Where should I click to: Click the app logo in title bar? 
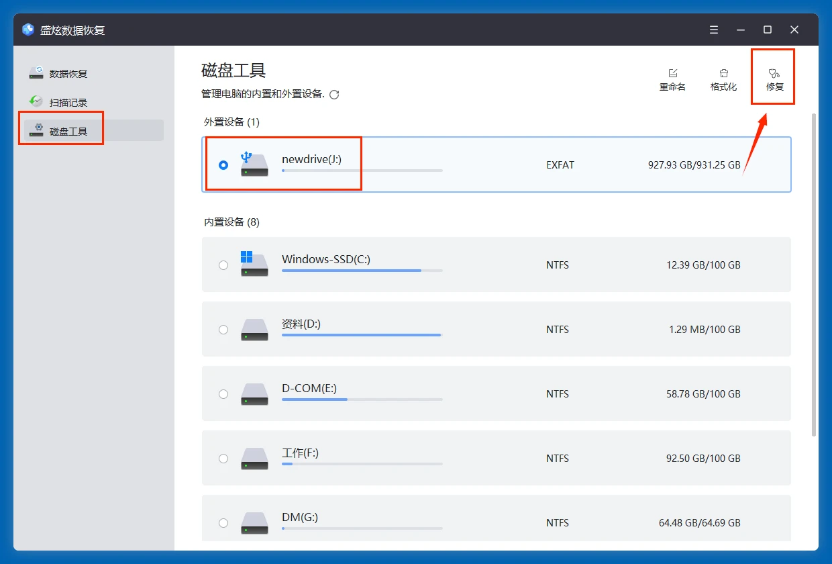pyautogui.click(x=27, y=30)
